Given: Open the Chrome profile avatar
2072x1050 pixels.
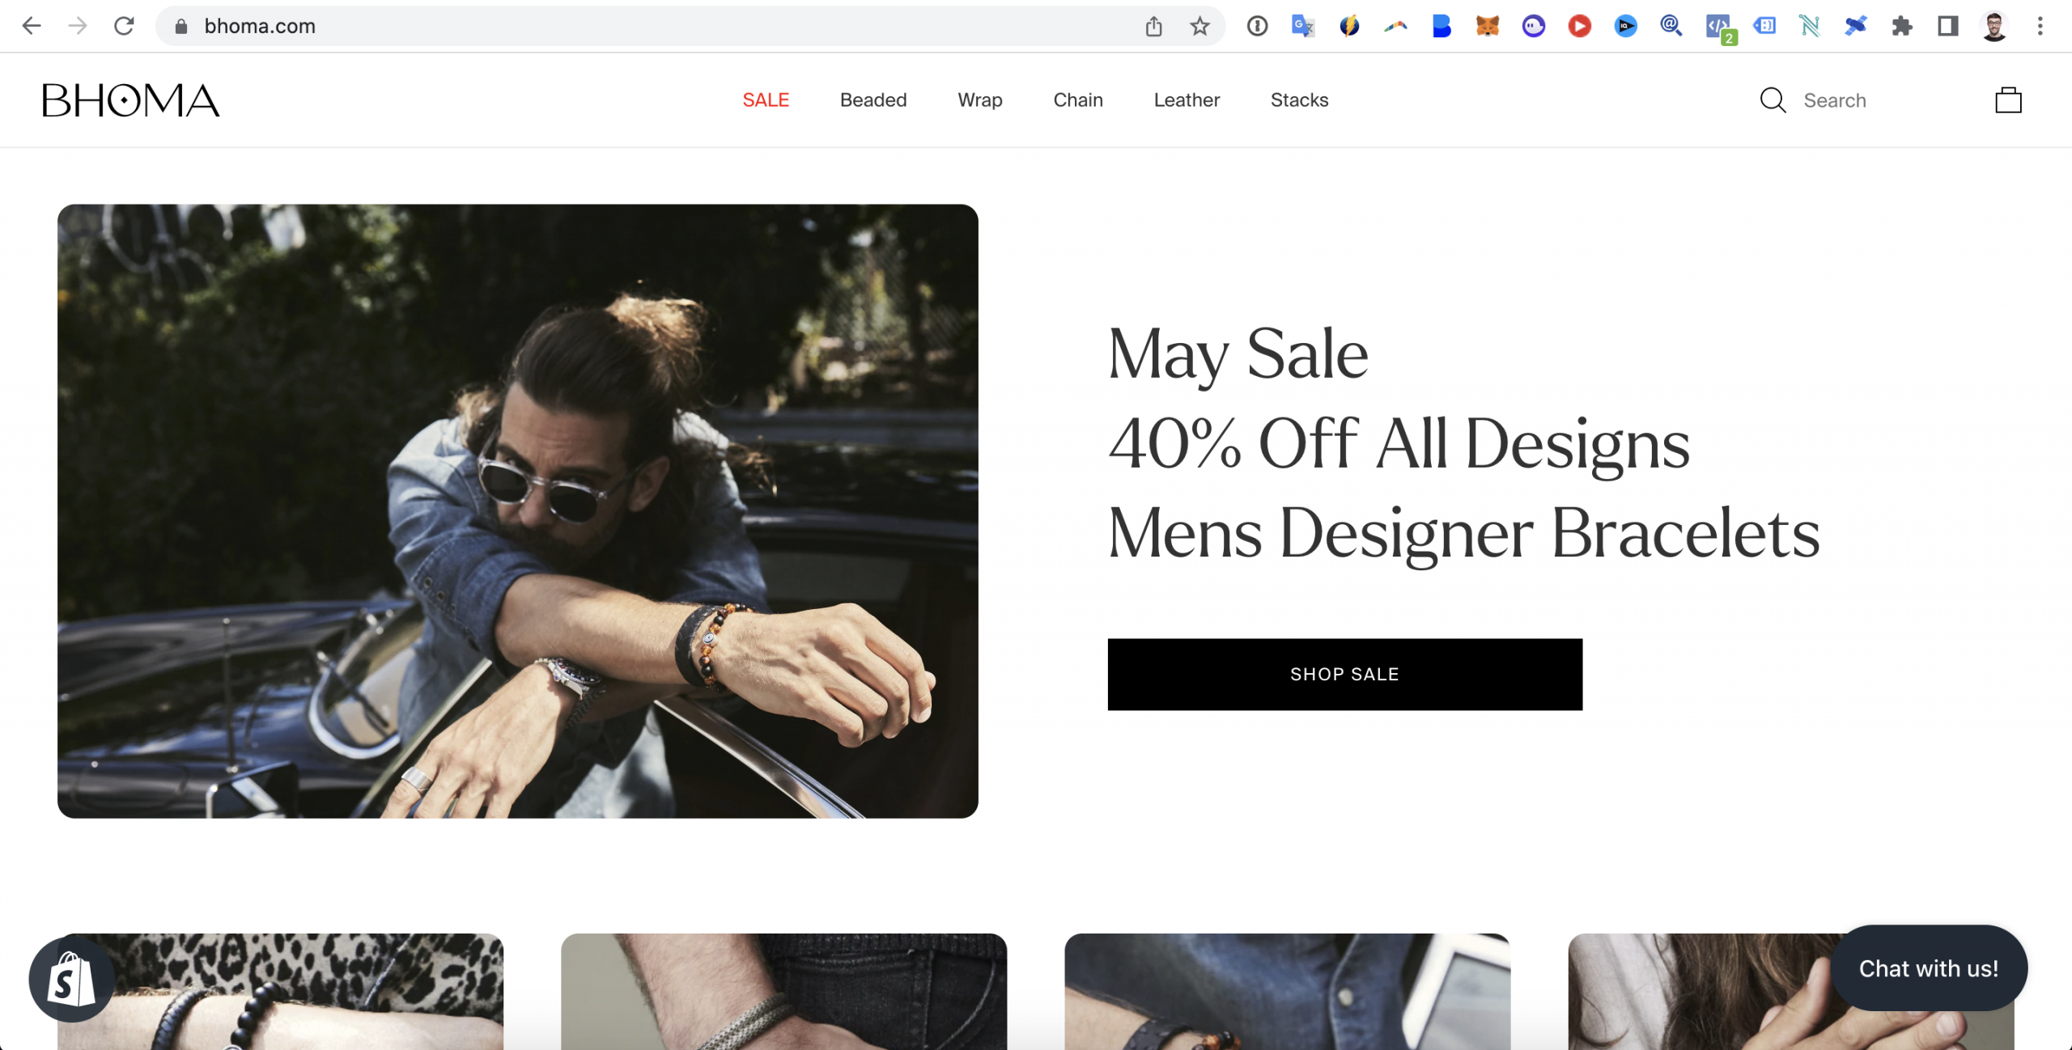Looking at the screenshot, I should 1993,27.
